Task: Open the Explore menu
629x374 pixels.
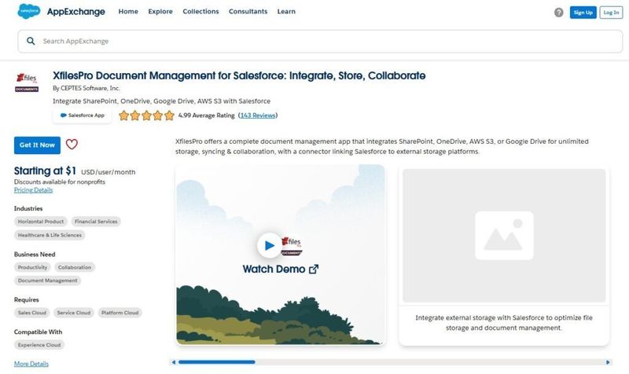Action: tap(160, 12)
